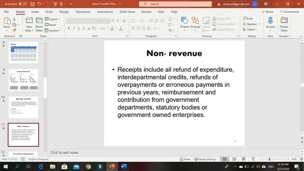304x171 pixels.
Task: Start Dictate microphone
Action: (270, 24)
